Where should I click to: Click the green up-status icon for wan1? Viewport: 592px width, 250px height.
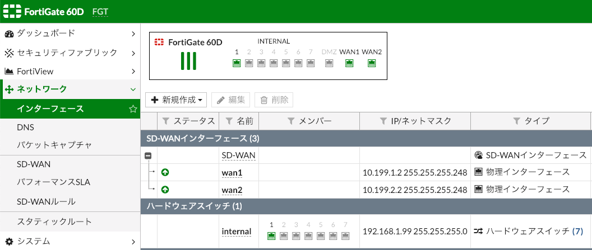(165, 172)
